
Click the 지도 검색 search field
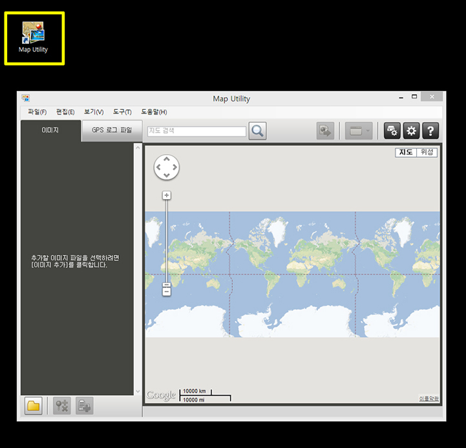pos(196,131)
